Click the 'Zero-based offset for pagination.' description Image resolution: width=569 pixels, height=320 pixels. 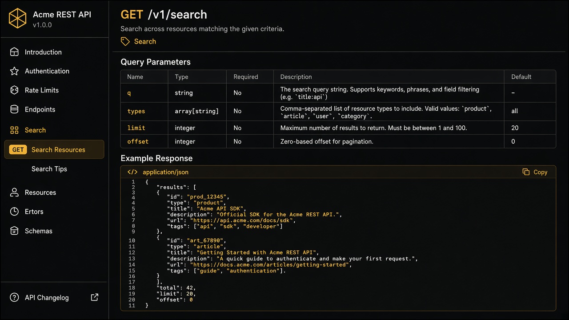[x=326, y=141]
